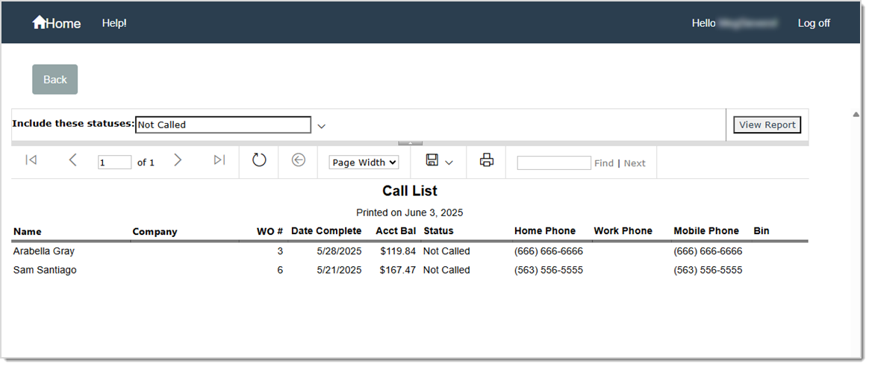Open the Help! link
The image size is (869, 366).
point(114,23)
